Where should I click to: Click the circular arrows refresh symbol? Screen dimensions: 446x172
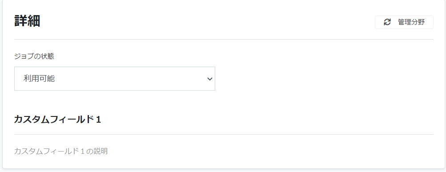coord(387,22)
